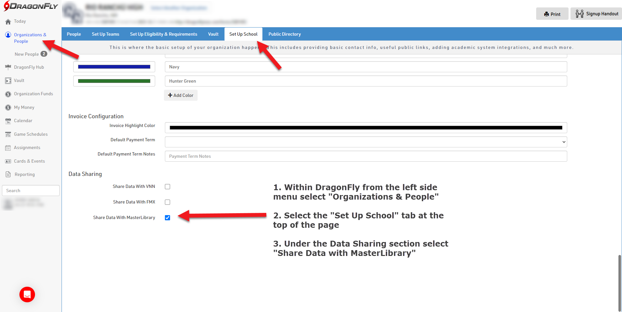Viewport: 622px width, 312px height.
Task: Enable Share Data With VNN checkbox
Action: pos(167,187)
